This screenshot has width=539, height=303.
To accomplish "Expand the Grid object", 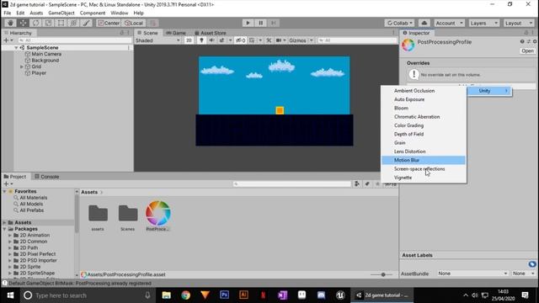I will coord(22,66).
